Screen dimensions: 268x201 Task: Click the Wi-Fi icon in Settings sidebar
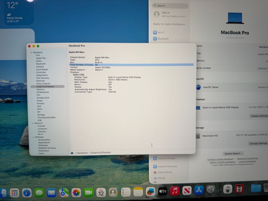155,32
